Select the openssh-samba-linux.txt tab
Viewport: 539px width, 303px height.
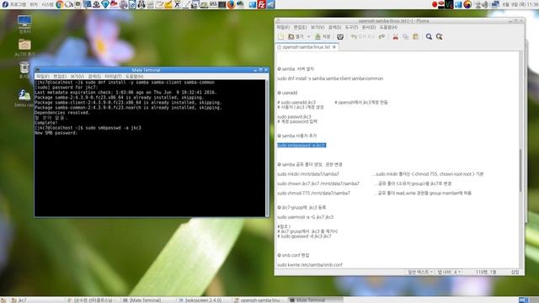click(306, 47)
